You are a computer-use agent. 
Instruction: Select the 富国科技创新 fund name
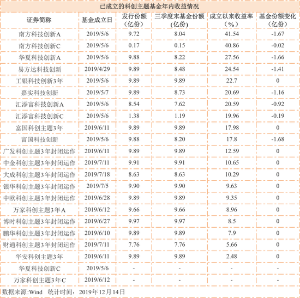coord(40,139)
